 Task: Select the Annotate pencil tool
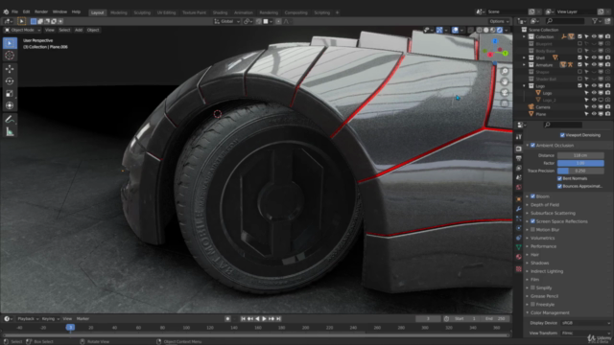(x=10, y=120)
